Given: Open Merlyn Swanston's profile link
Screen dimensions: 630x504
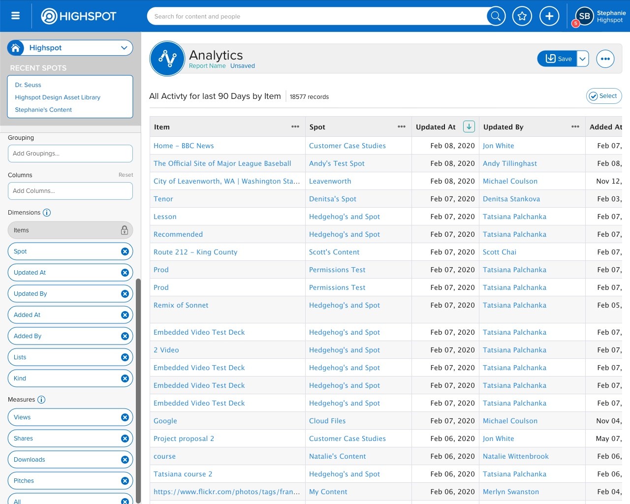Looking at the screenshot, I should tap(511, 492).
